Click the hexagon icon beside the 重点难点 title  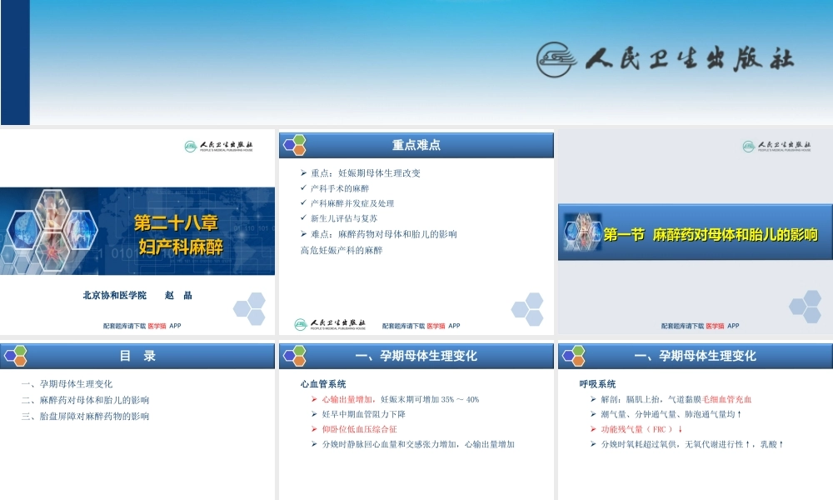[x=293, y=144]
